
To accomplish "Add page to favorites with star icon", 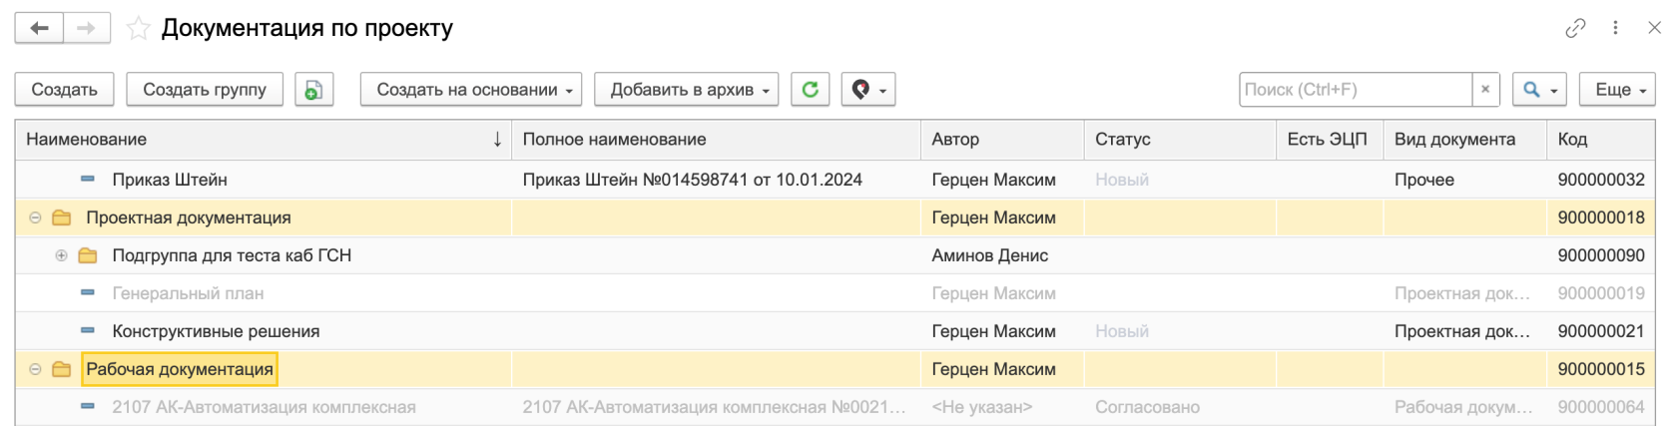I will coord(138,29).
